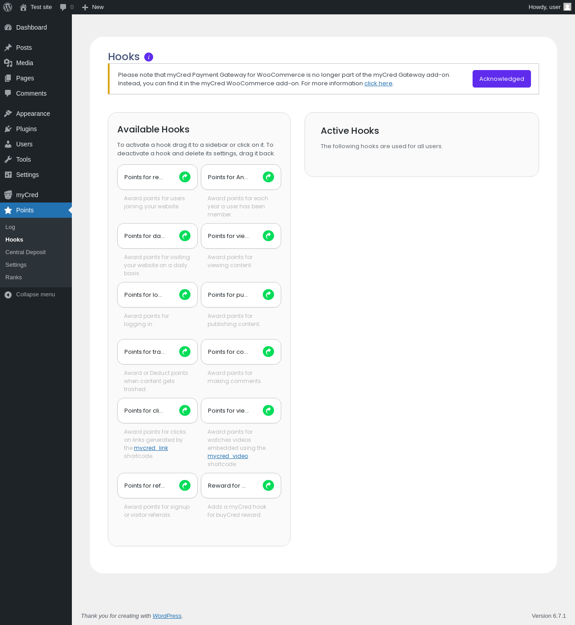Activate hook arrow on 'Points for lo...' card
Screen dimensions: 575x625
(x=185, y=295)
